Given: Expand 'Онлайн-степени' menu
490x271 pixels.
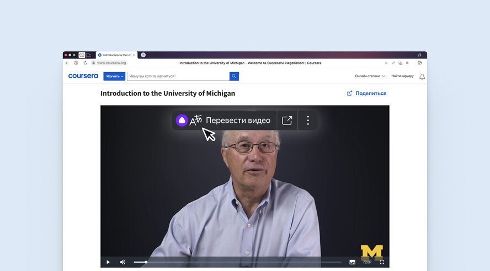Looking at the screenshot, I should coord(370,76).
